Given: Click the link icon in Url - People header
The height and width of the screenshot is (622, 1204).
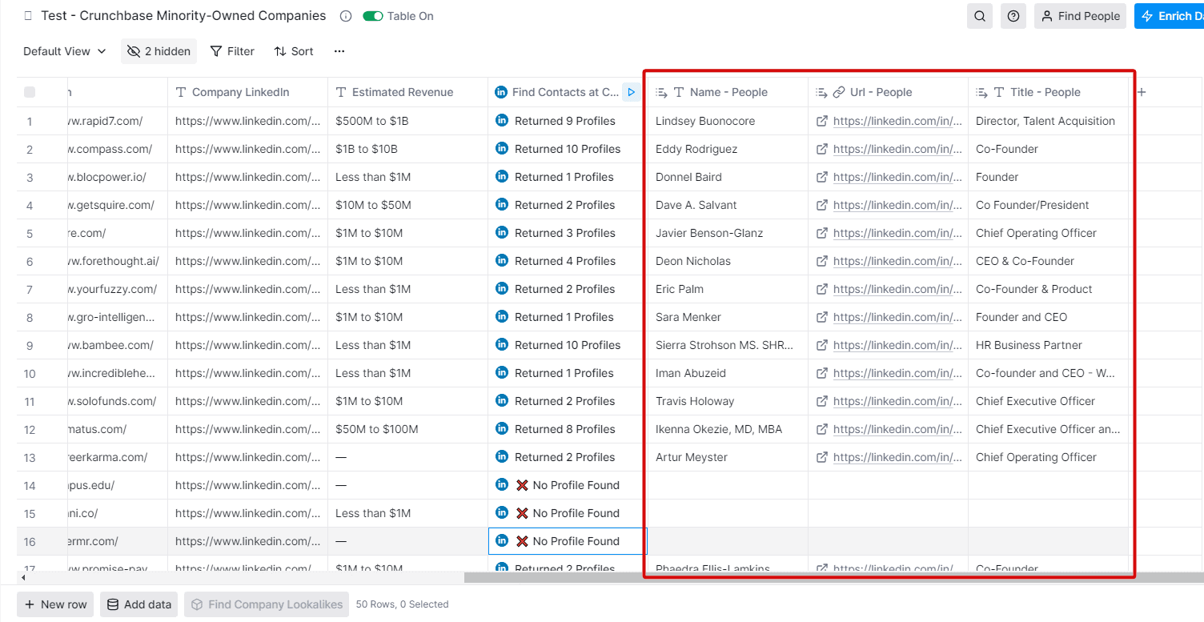Looking at the screenshot, I should [839, 92].
